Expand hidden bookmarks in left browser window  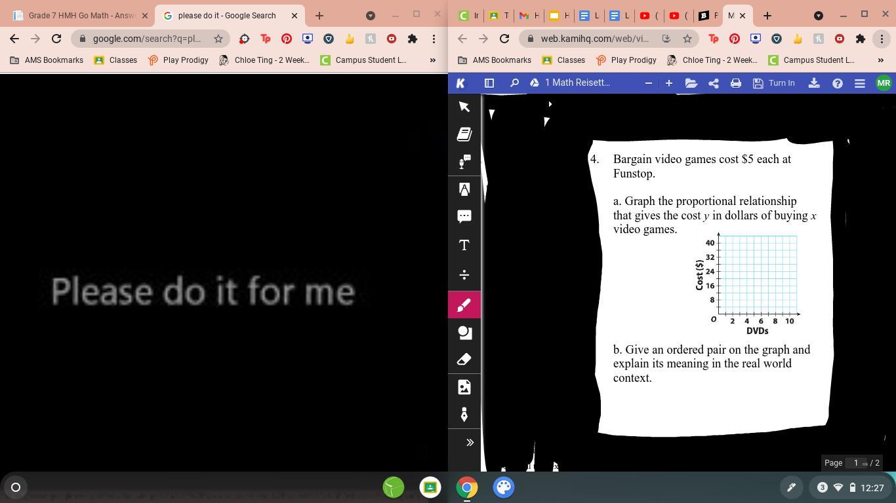click(432, 60)
